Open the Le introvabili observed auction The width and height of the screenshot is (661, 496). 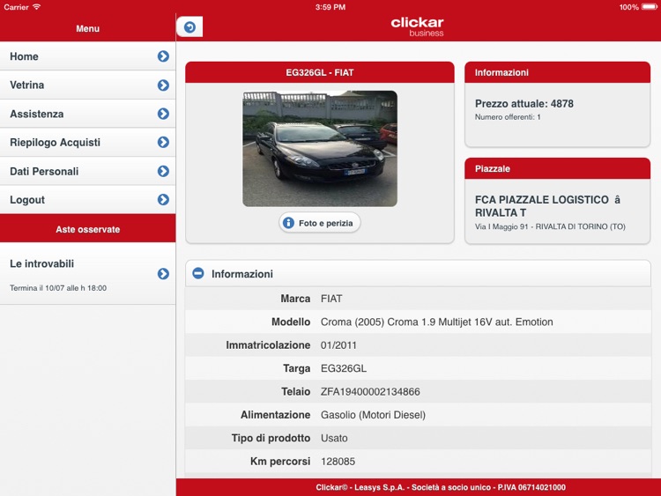coord(87,273)
